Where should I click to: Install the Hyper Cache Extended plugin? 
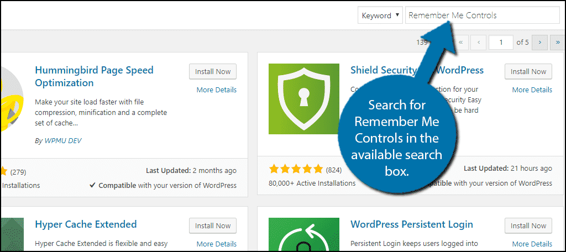click(213, 225)
